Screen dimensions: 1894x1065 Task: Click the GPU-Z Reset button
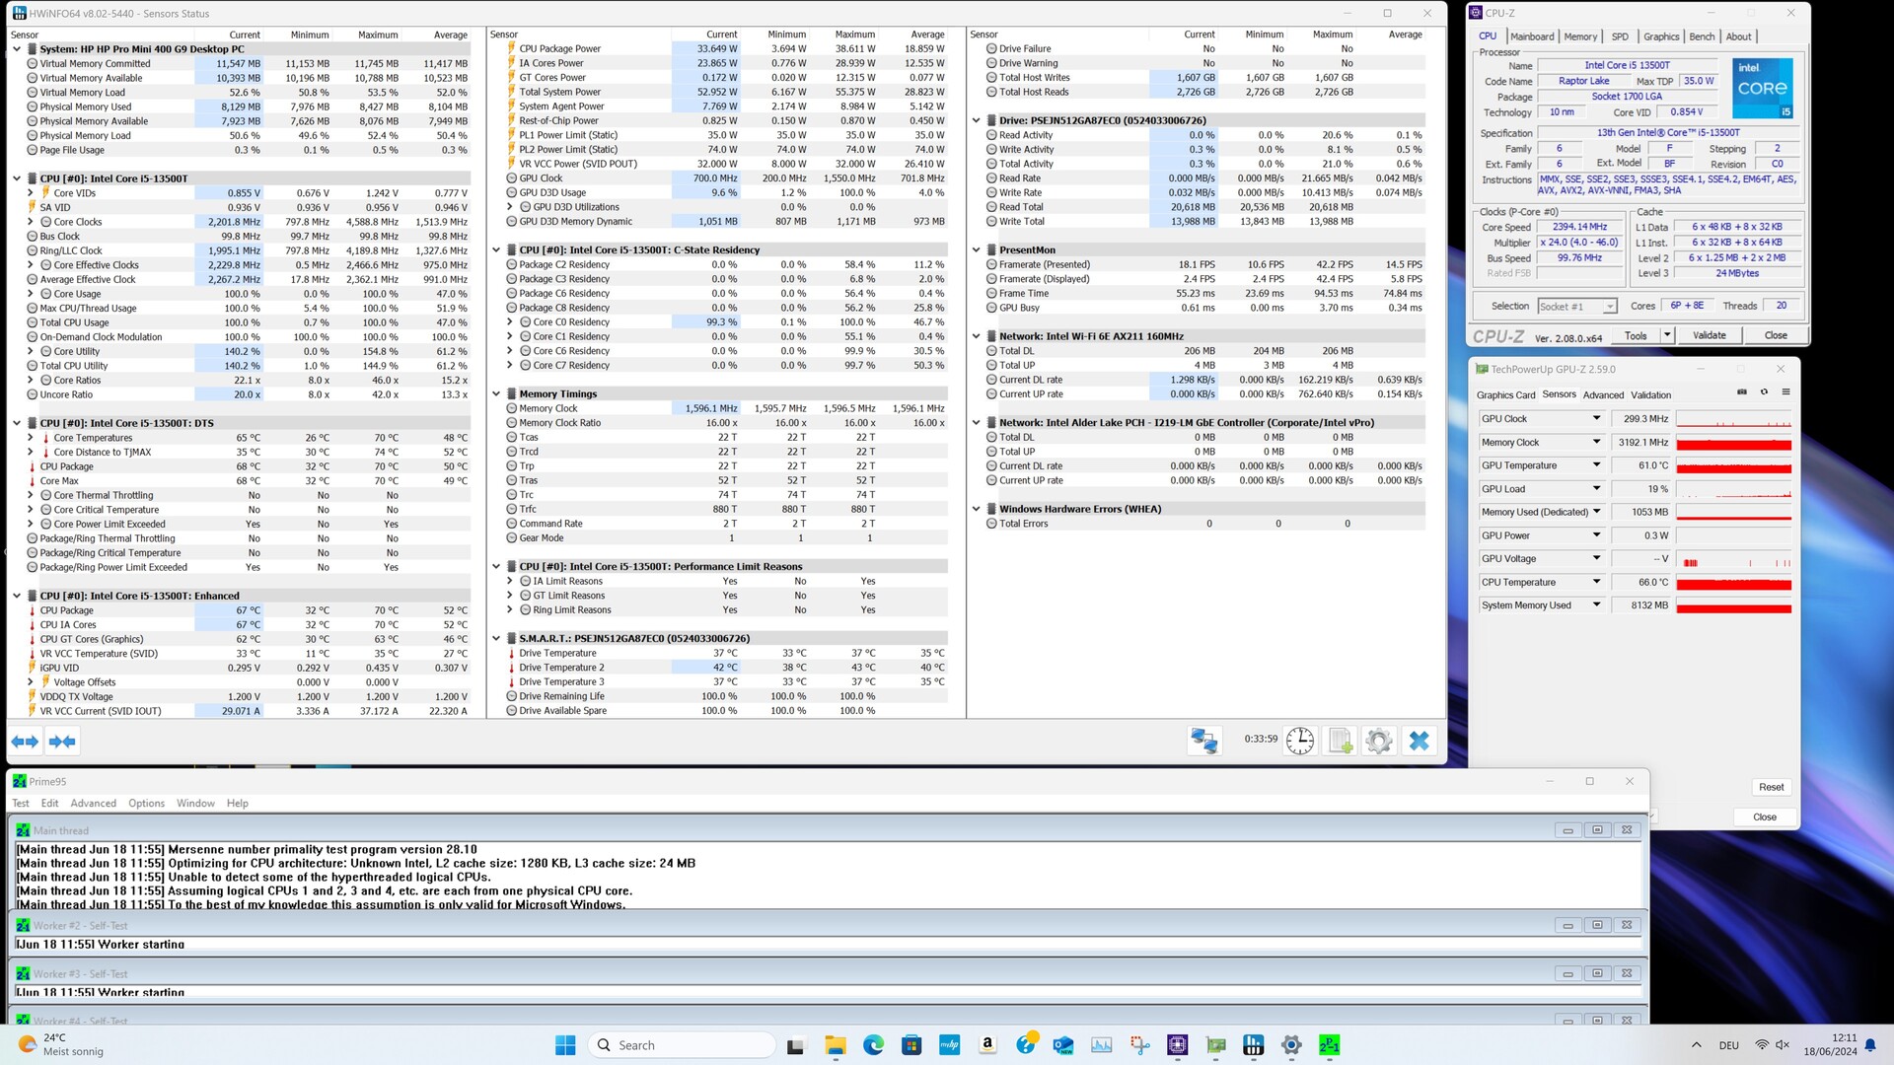(1771, 788)
